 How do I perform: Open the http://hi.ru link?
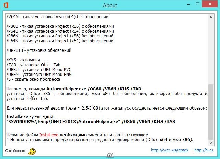pos(204,150)
